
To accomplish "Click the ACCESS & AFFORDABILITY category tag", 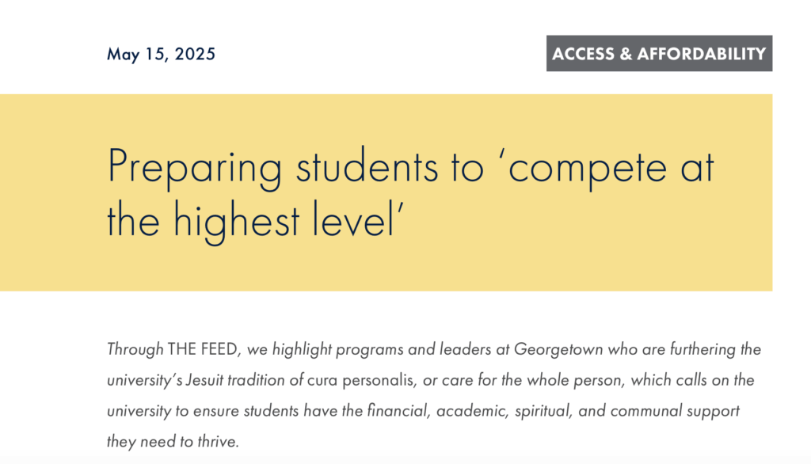I will 659,54.
